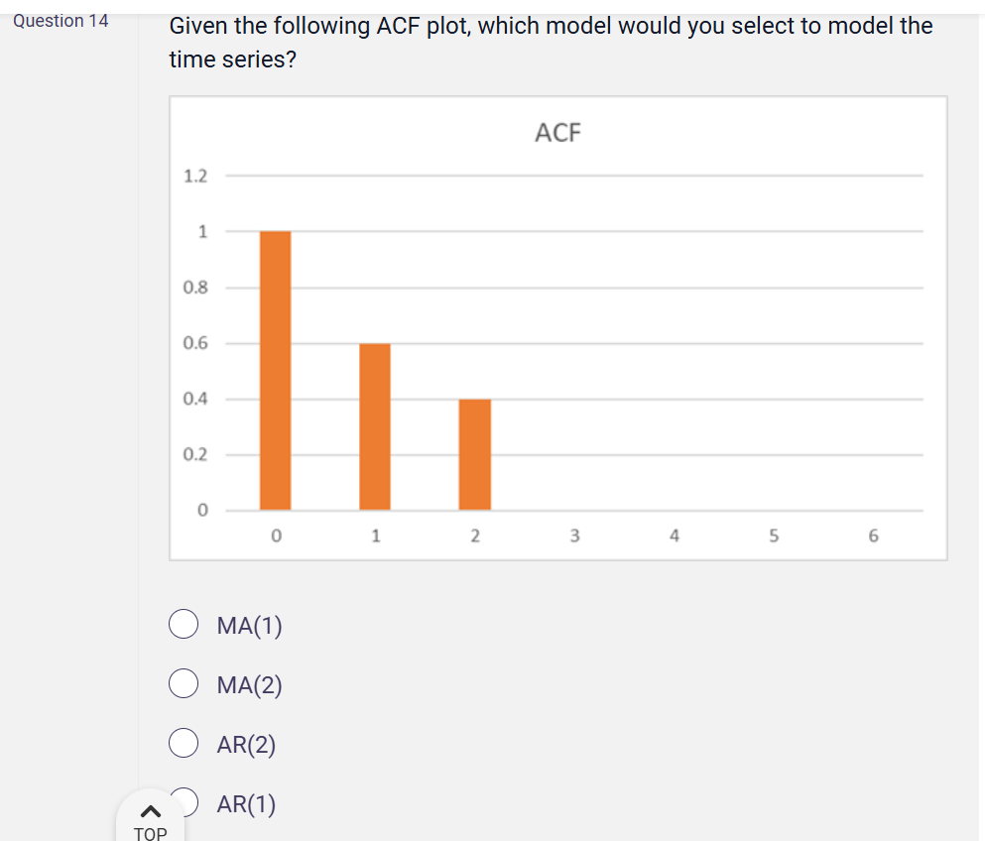The width and height of the screenshot is (985, 841).
Task: Click the y-axis label 0.6
Action: [195, 344]
